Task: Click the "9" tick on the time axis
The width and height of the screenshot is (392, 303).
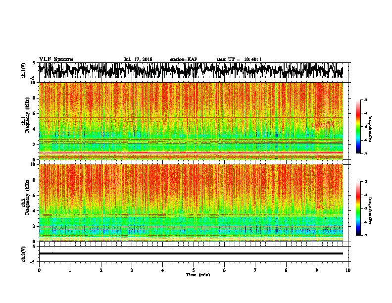Action: point(317,270)
